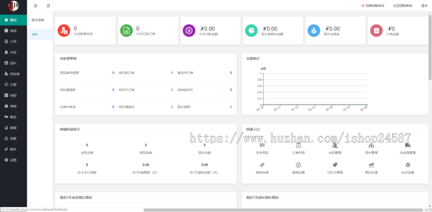The width and height of the screenshot is (432, 212).
Task: Select 概况信息 submenu item
Action: [x=38, y=20]
